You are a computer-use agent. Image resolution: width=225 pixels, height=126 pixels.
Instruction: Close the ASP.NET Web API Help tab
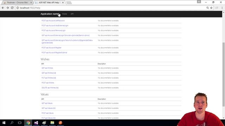[63, 2]
